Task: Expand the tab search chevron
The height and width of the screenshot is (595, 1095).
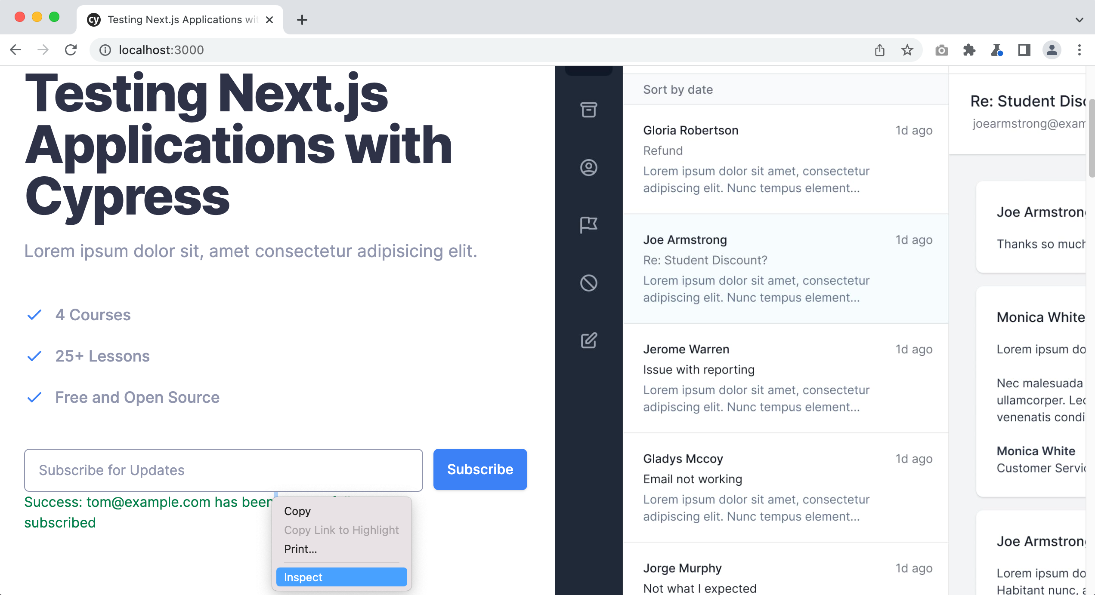Action: (x=1079, y=20)
